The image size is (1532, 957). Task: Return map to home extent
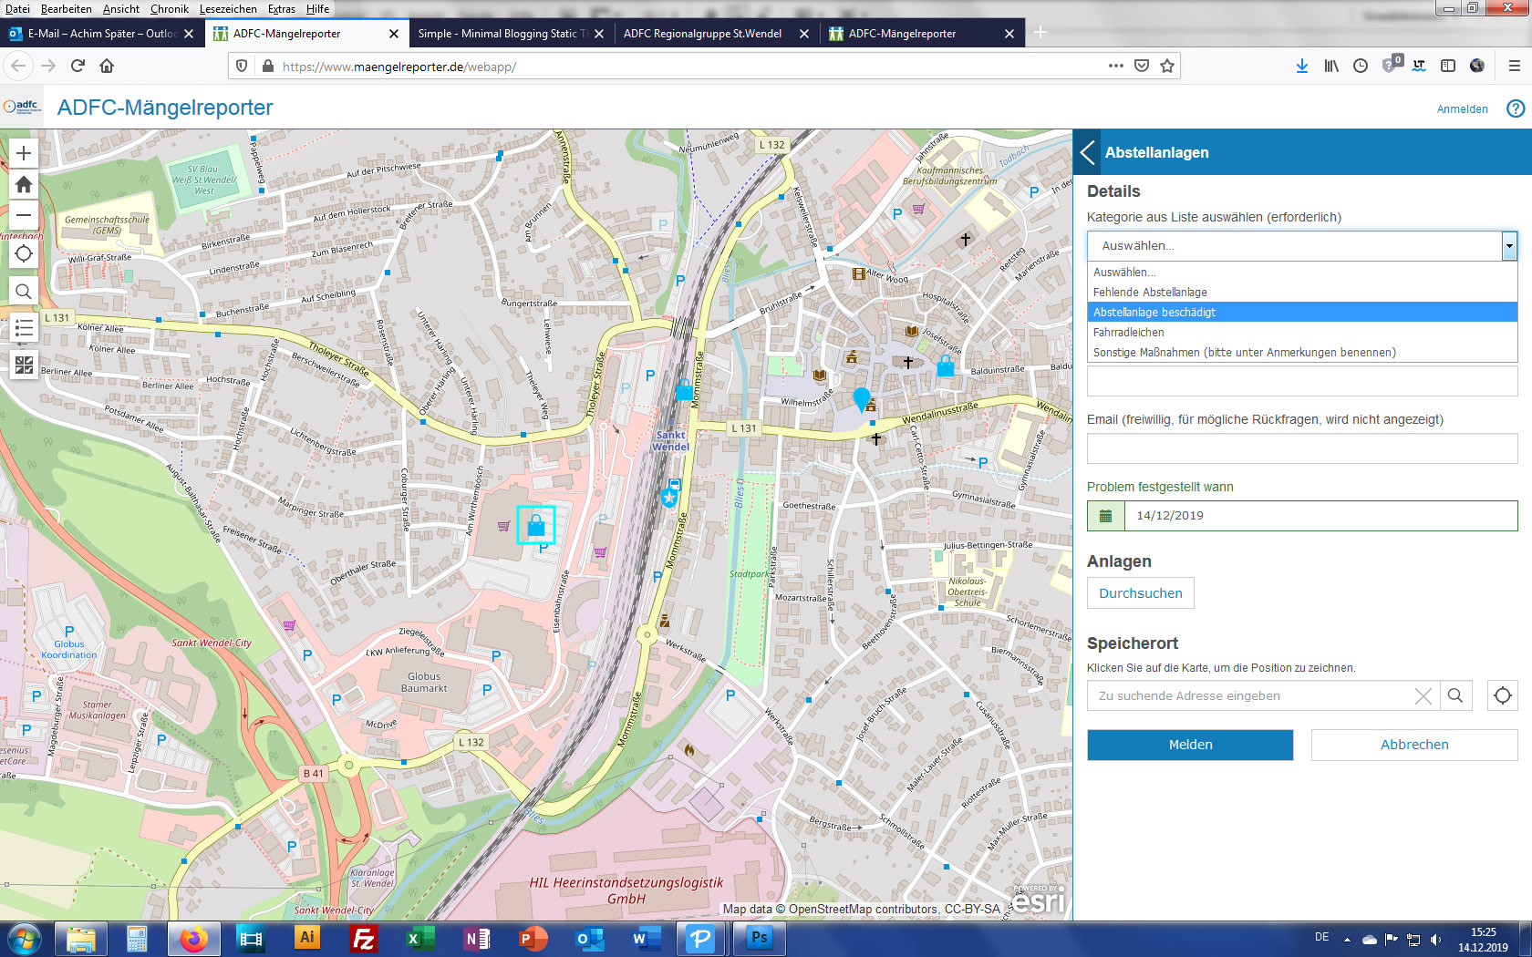pos(24,185)
